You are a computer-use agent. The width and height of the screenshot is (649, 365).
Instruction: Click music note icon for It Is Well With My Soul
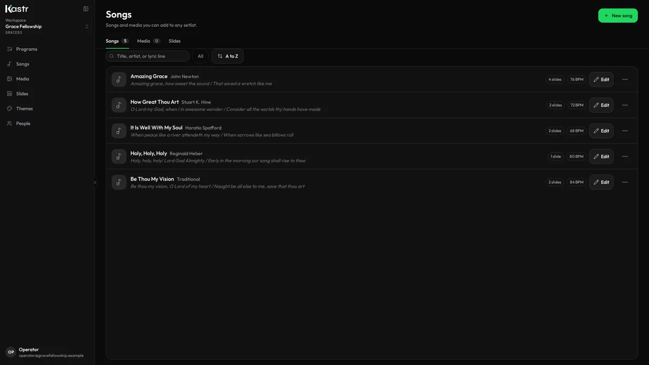point(119,131)
